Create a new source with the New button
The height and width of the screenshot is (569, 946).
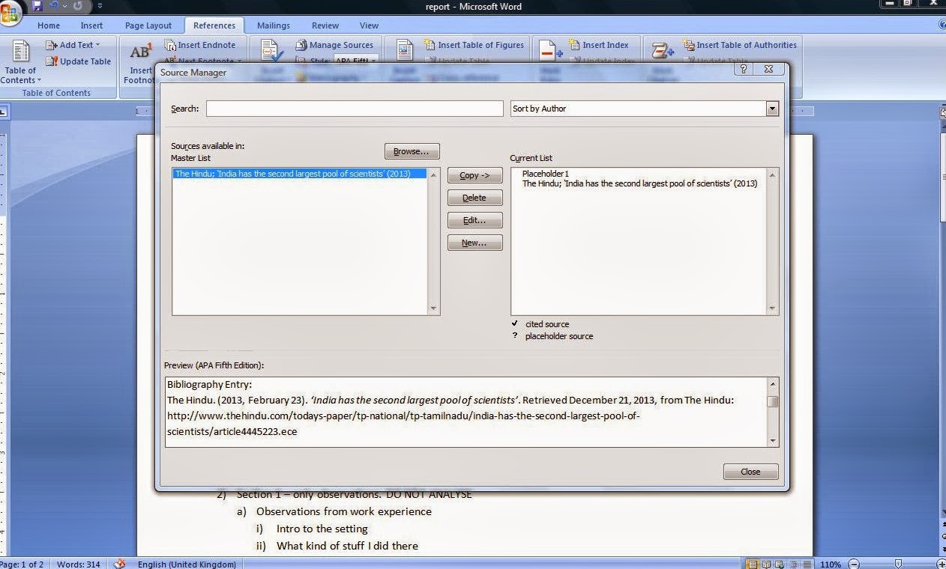click(x=474, y=243)
